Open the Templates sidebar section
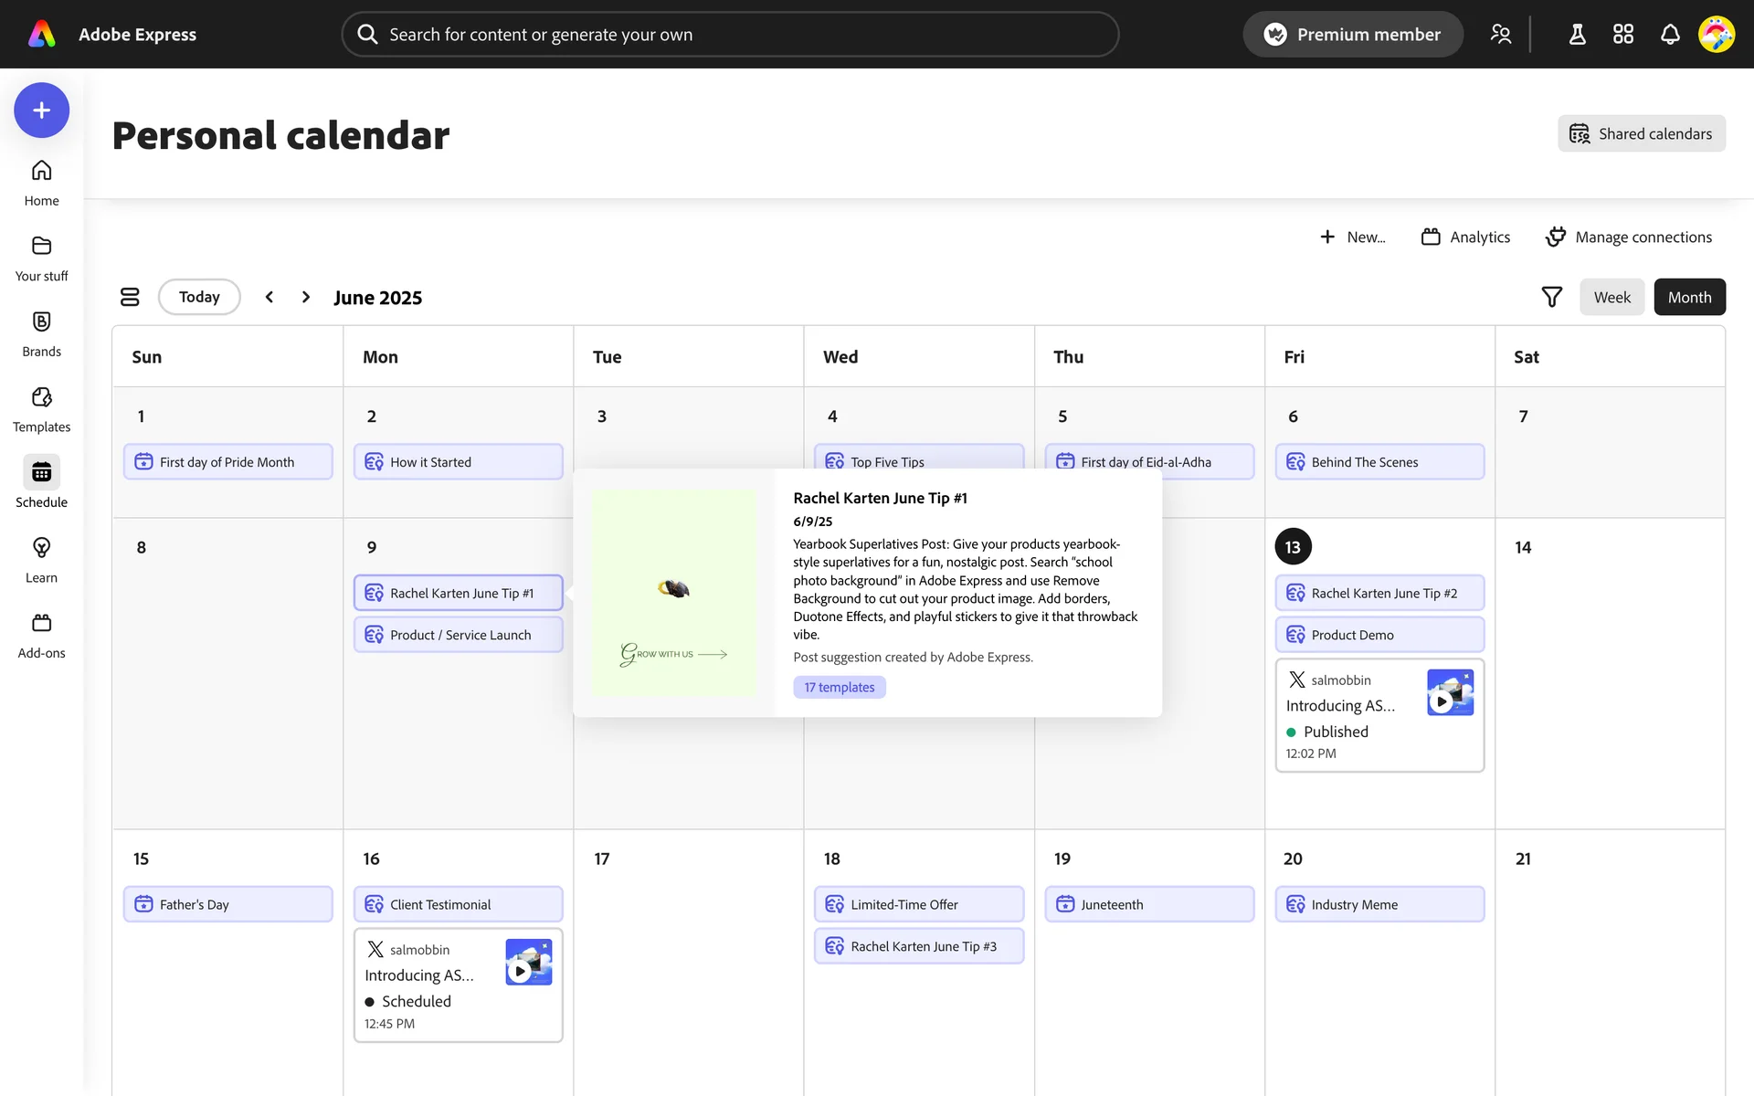The width and height of the screenshot is (1754, 1096). pos(41,409)
